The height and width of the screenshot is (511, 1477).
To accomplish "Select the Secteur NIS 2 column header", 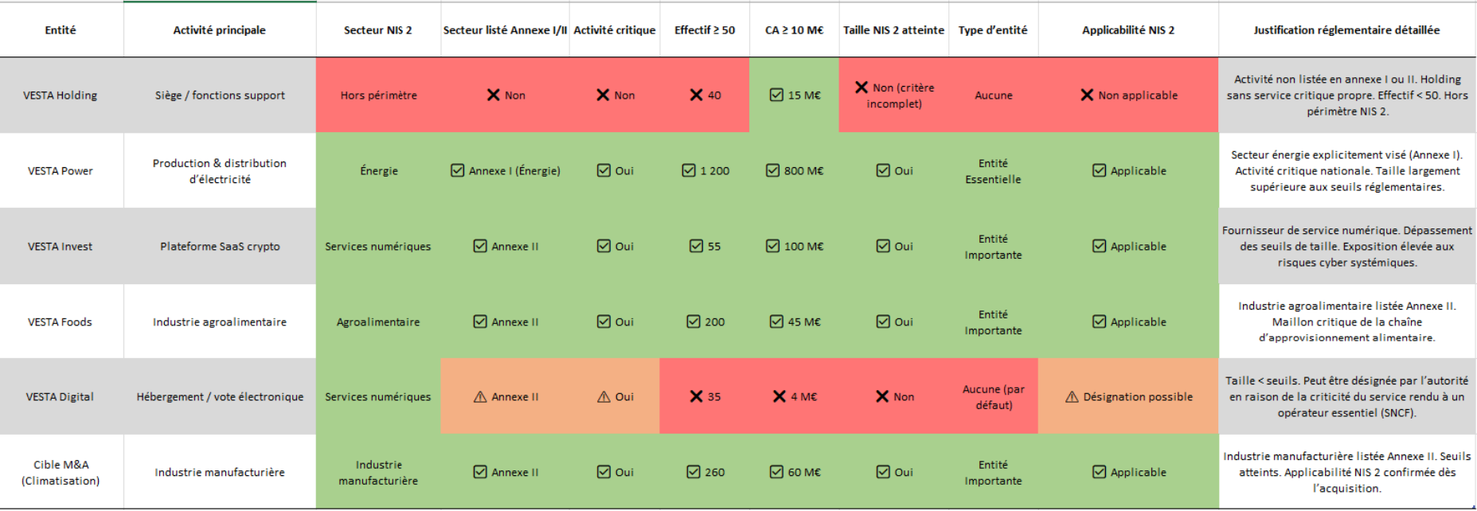I will [x=378, y=29].
